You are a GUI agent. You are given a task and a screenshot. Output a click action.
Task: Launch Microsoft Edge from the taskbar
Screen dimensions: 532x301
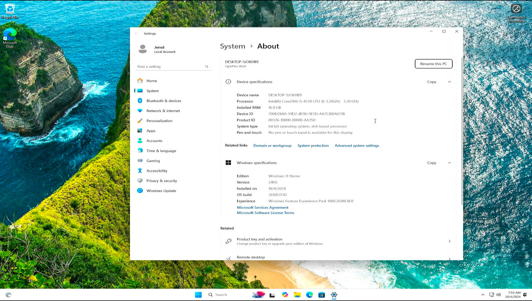click(310, 295)
